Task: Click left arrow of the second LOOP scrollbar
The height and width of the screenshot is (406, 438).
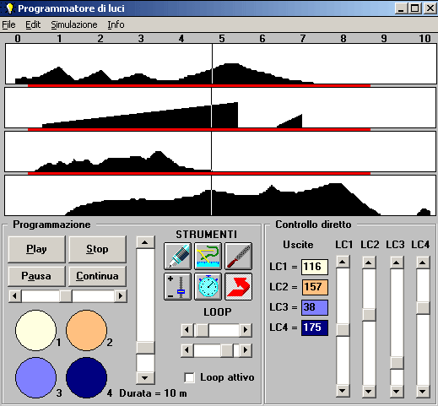Action: pos(187,350)
